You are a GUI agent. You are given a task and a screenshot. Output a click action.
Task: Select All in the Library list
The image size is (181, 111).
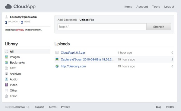pos(27,51)
